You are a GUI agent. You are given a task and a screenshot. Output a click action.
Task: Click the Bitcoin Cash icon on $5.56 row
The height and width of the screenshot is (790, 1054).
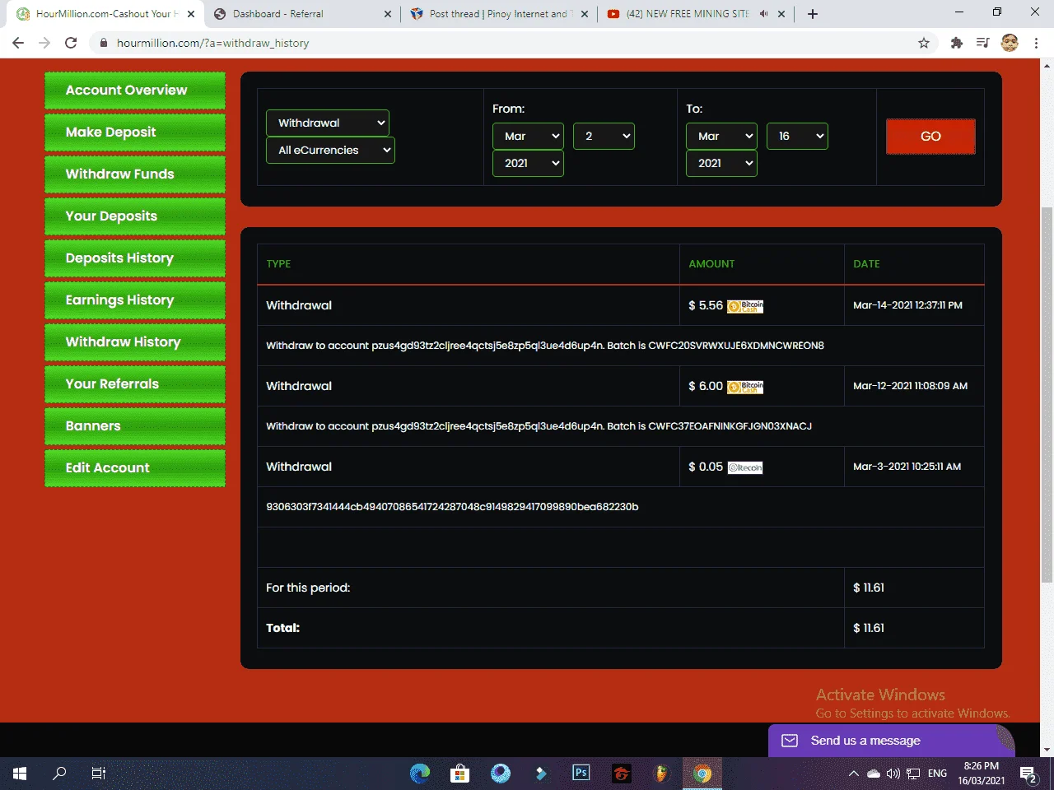[x=745, y=306]
